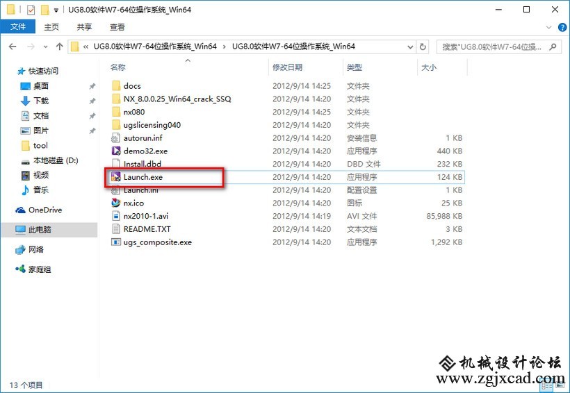Open the tool folder in the navigation pane
The width and height of the screenshot is (570, 393).
pos(40,145)
